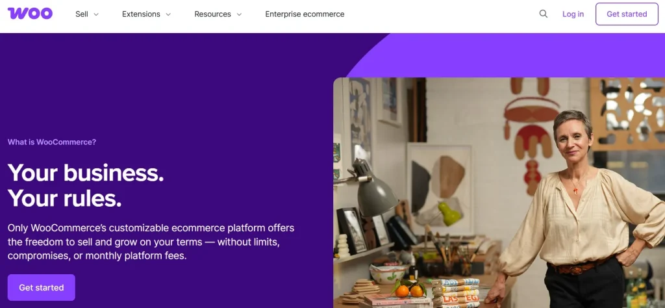
Task: Open the Sell menu label
Action: (x=82, y=14)
